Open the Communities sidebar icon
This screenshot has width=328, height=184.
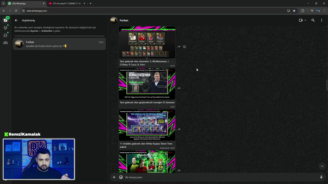[x=5, y=43]
